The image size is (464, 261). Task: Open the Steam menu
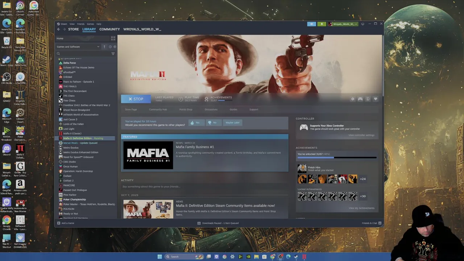point(63,24)
